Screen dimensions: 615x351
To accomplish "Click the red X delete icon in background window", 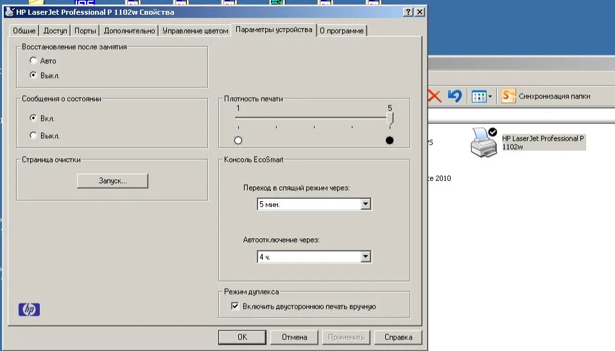I will (x=434, y=96).
